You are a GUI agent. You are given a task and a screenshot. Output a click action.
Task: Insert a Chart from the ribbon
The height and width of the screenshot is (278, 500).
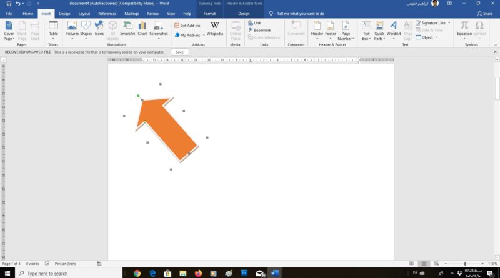142,29
